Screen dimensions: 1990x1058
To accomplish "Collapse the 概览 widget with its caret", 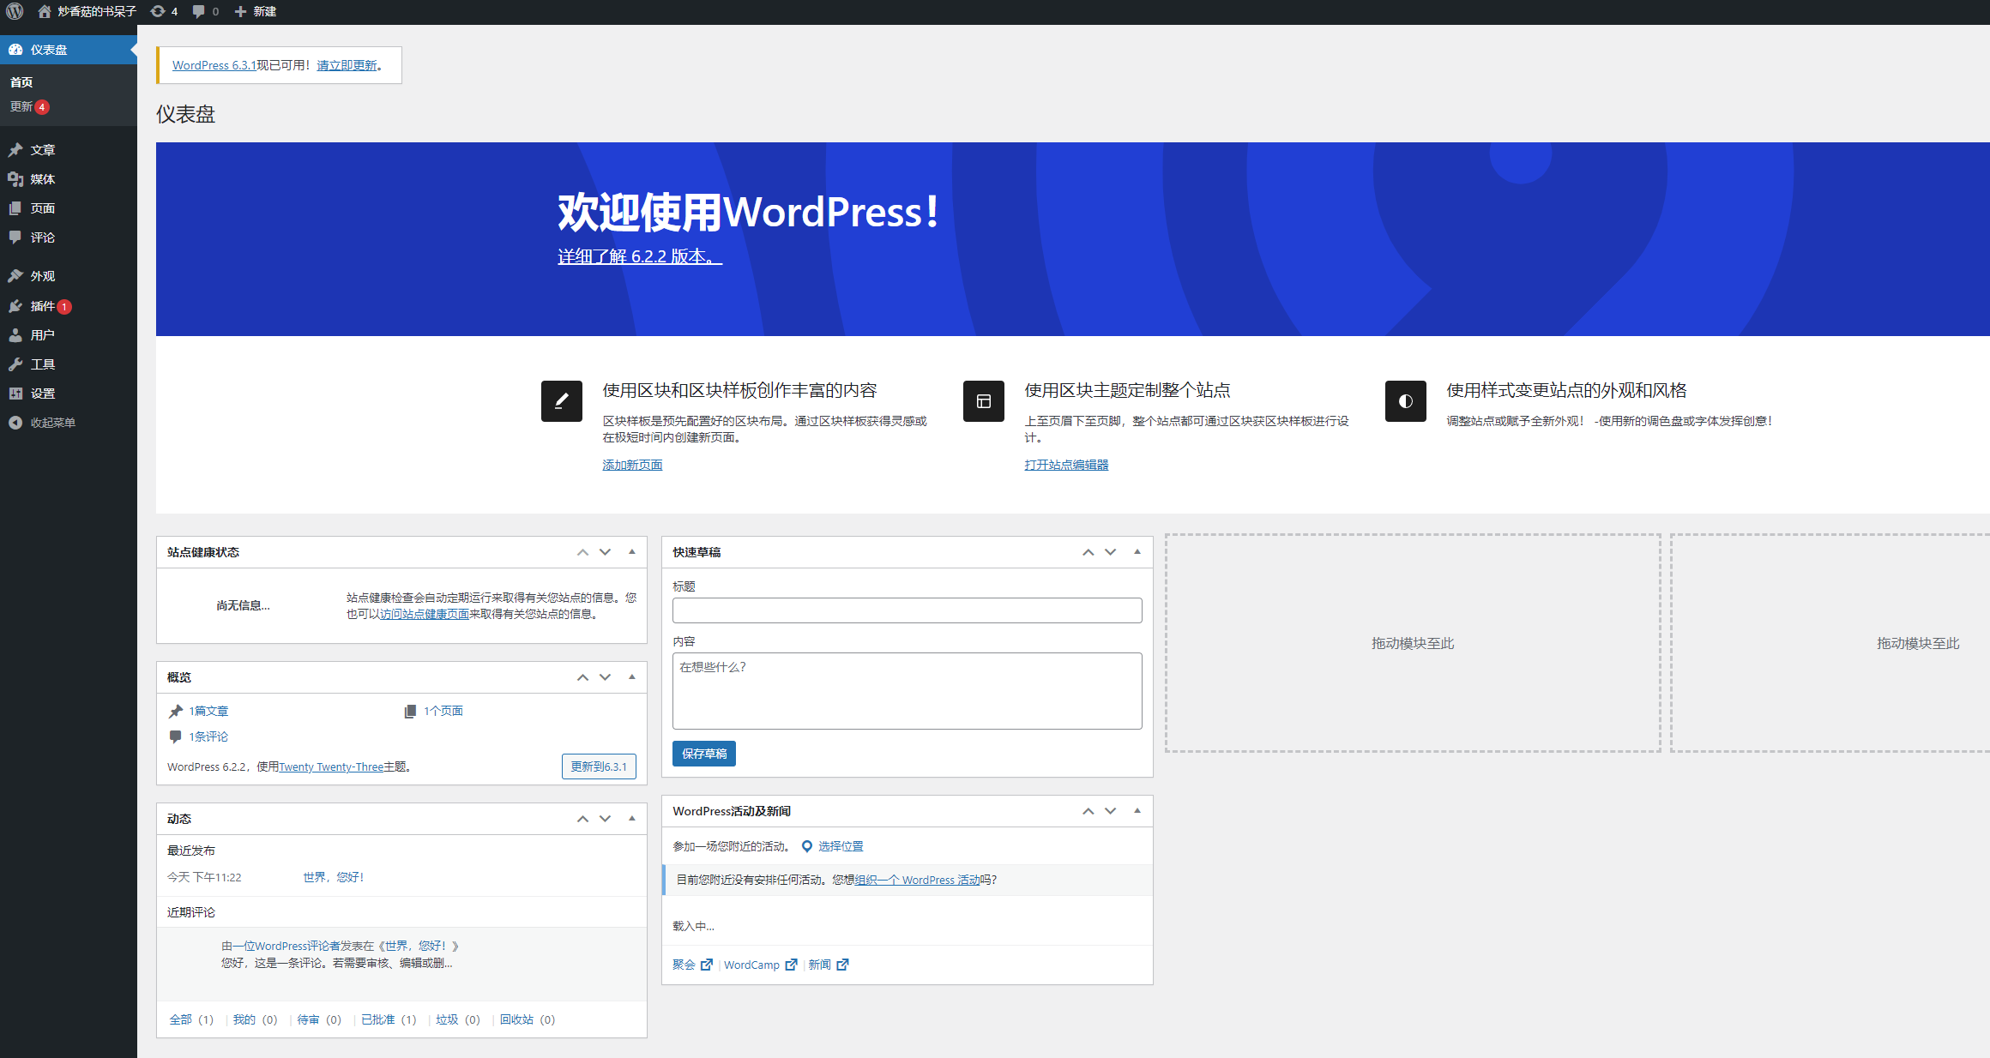I will (x=633, y=676).
